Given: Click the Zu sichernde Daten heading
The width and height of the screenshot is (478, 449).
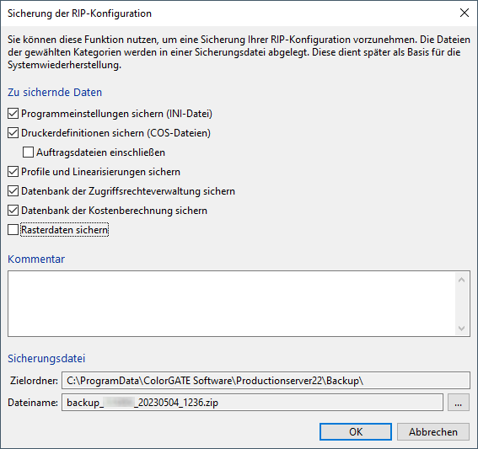Looking at the screenshot, I should tap(55, 93).
